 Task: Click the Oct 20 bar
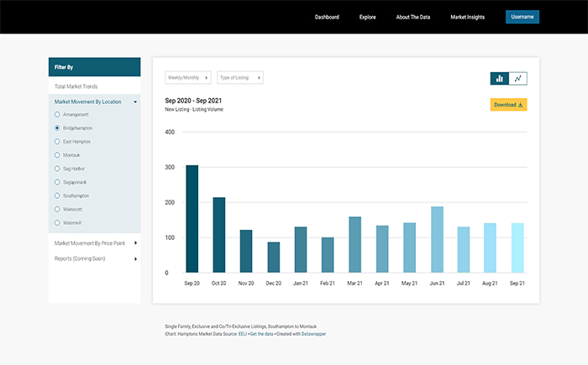tap(219, 235)
